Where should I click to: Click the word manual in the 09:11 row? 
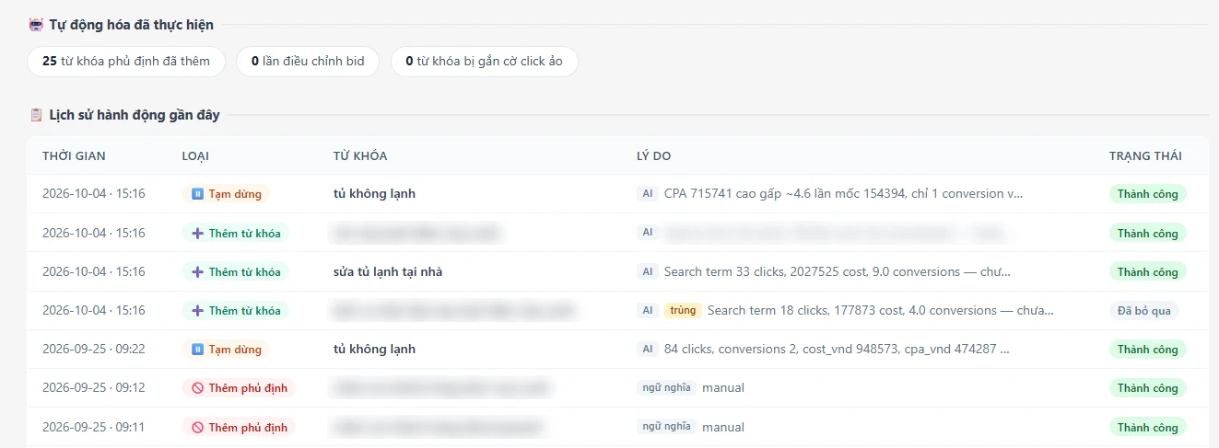(723, 427)
